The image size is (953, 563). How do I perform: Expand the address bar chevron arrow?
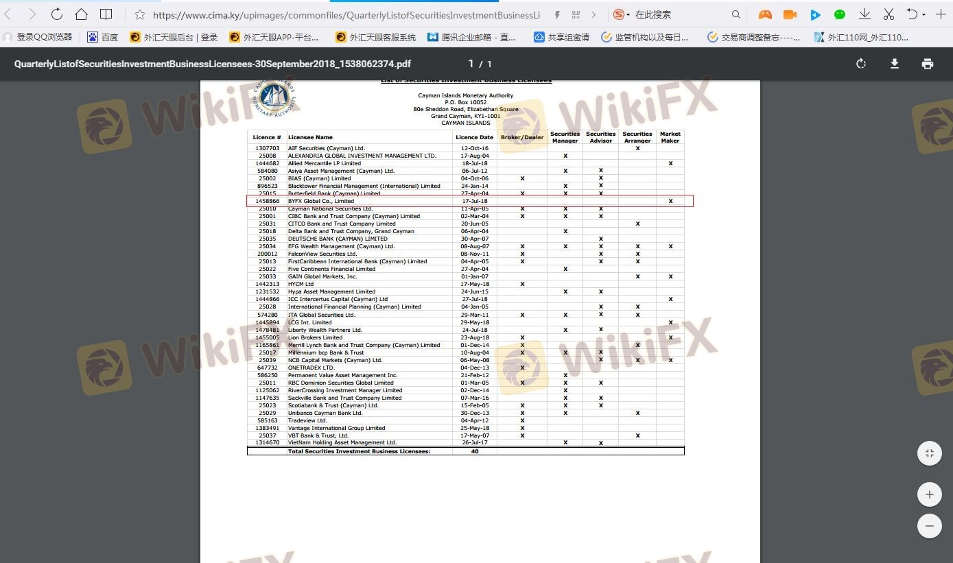point(593,14)
